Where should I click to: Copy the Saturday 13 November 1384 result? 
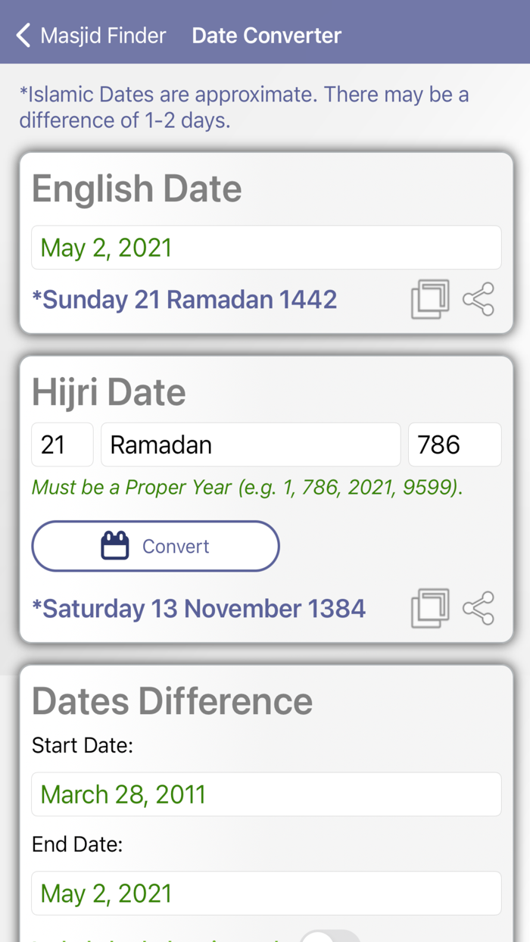(x=429, y=608)
